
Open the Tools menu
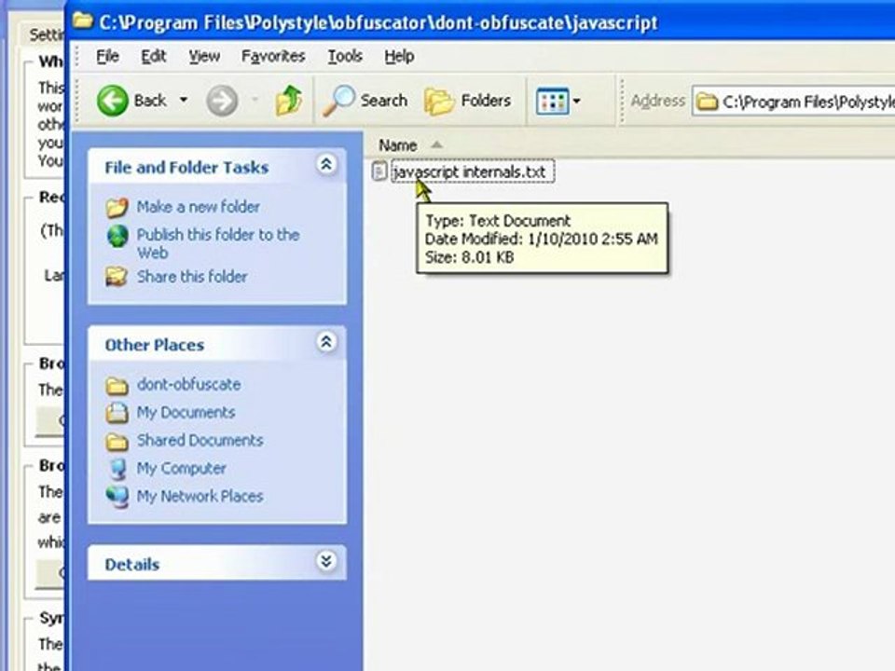[x=344, y=57]
